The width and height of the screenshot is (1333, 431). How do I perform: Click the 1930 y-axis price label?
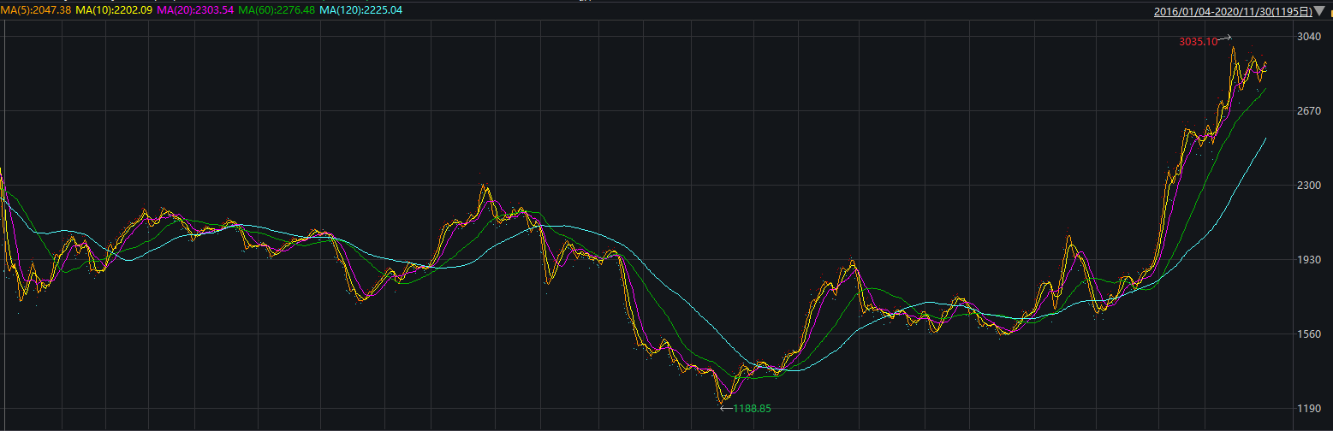pos(1308,260)
